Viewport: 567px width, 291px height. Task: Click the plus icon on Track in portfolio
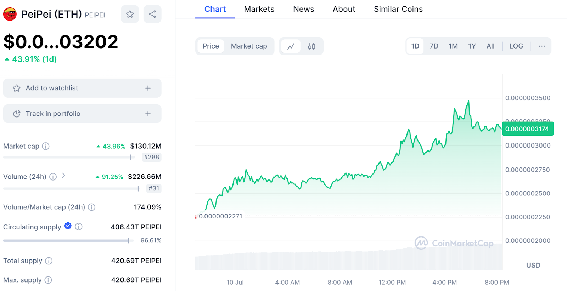pos(148,114)
